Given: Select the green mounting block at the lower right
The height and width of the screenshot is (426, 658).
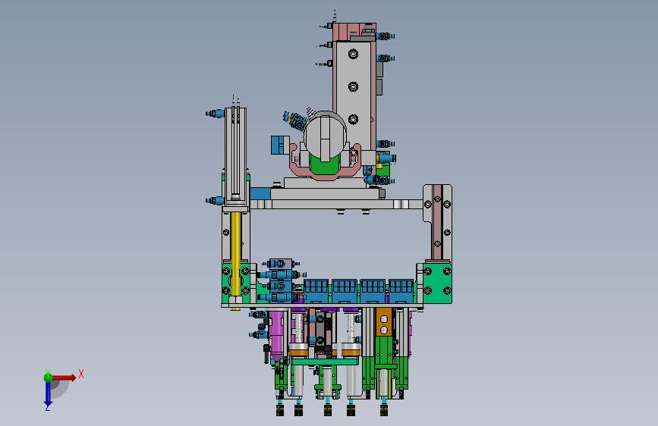Looking at the screenshot, I should 437,283.
